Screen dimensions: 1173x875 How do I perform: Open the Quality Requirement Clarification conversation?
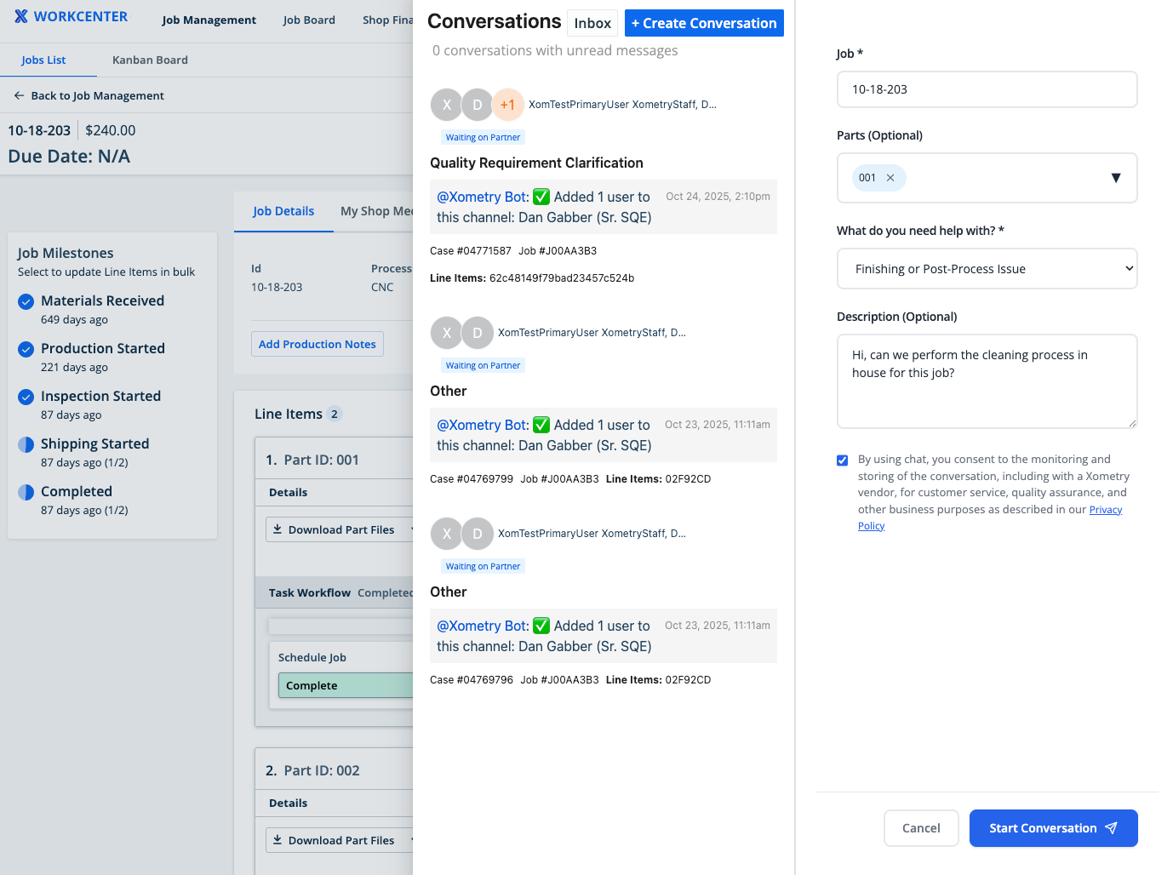pyautogui.click(x=536, y=163)
